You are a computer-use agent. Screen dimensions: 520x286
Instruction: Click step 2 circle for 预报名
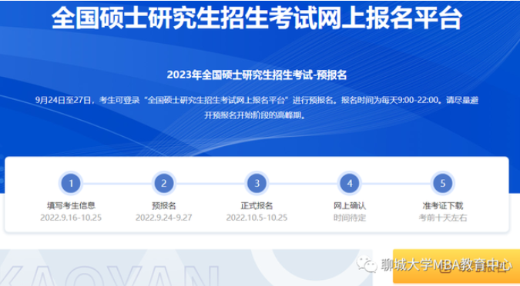[x=164, y=183]
